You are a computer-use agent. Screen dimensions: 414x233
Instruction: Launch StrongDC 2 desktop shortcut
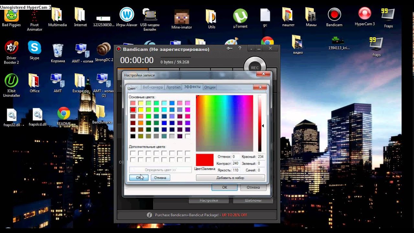click(x=104, y=52)
